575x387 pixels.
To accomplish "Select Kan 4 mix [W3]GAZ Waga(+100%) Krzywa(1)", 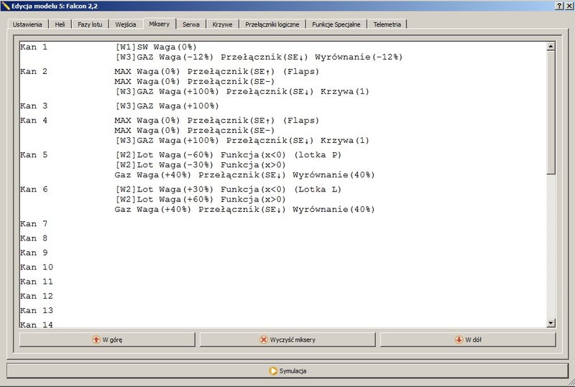I will click(x=242, y=140).
